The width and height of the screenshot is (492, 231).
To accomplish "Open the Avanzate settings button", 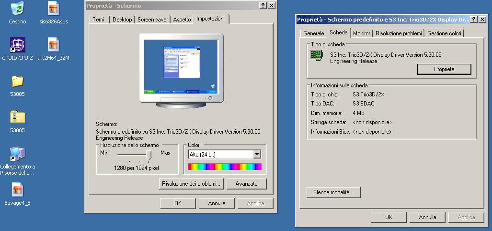I will coord(246,184).
